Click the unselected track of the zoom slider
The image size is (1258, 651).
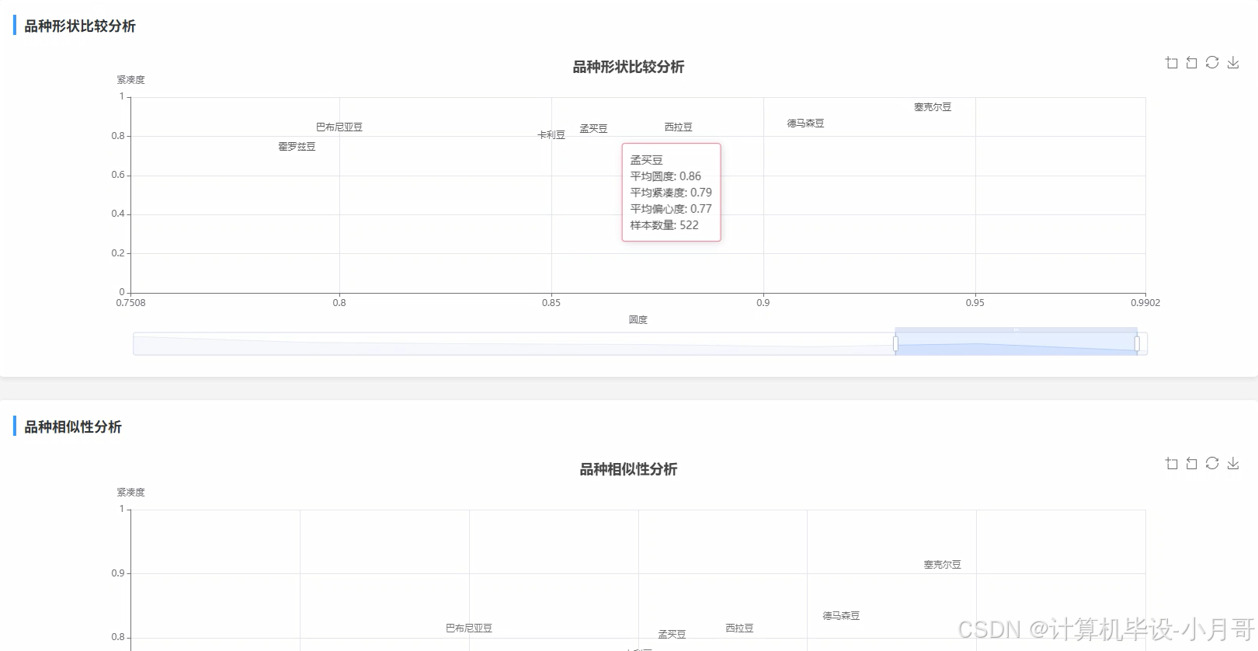pos(513,343)
